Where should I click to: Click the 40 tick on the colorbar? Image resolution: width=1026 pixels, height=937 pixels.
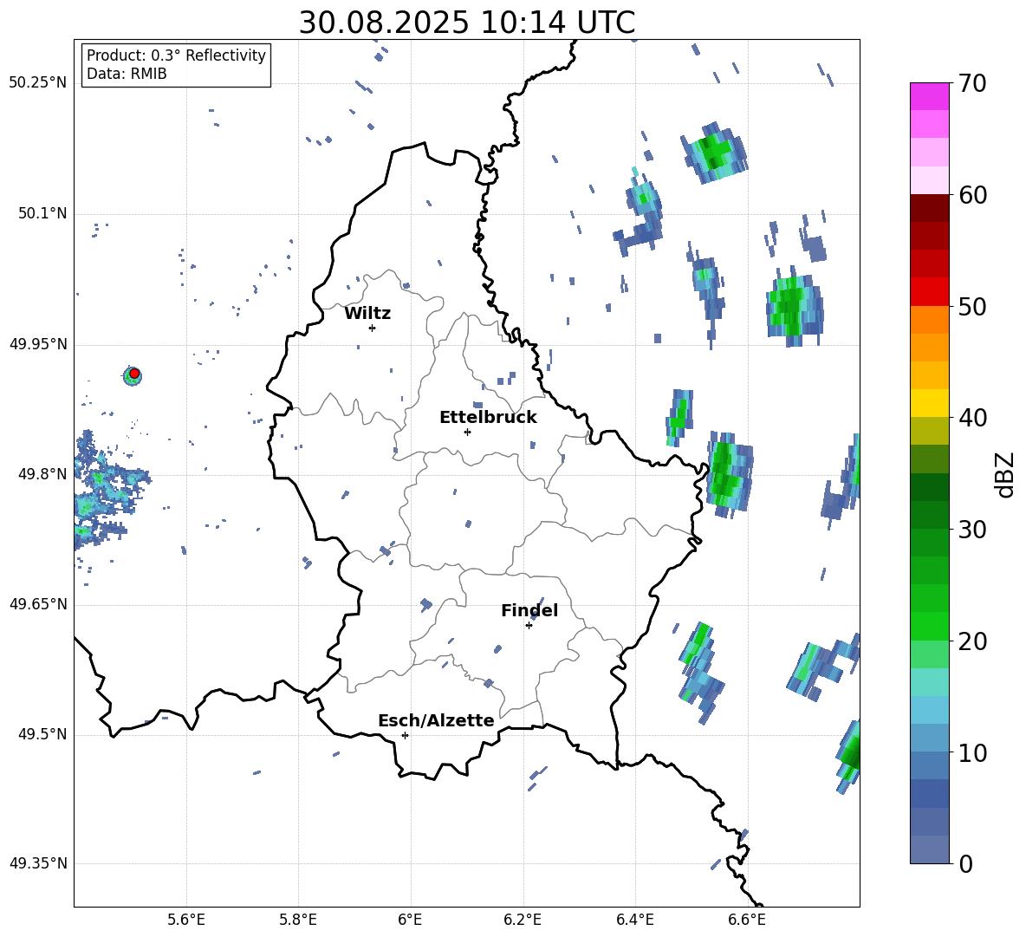click(971, 418)
